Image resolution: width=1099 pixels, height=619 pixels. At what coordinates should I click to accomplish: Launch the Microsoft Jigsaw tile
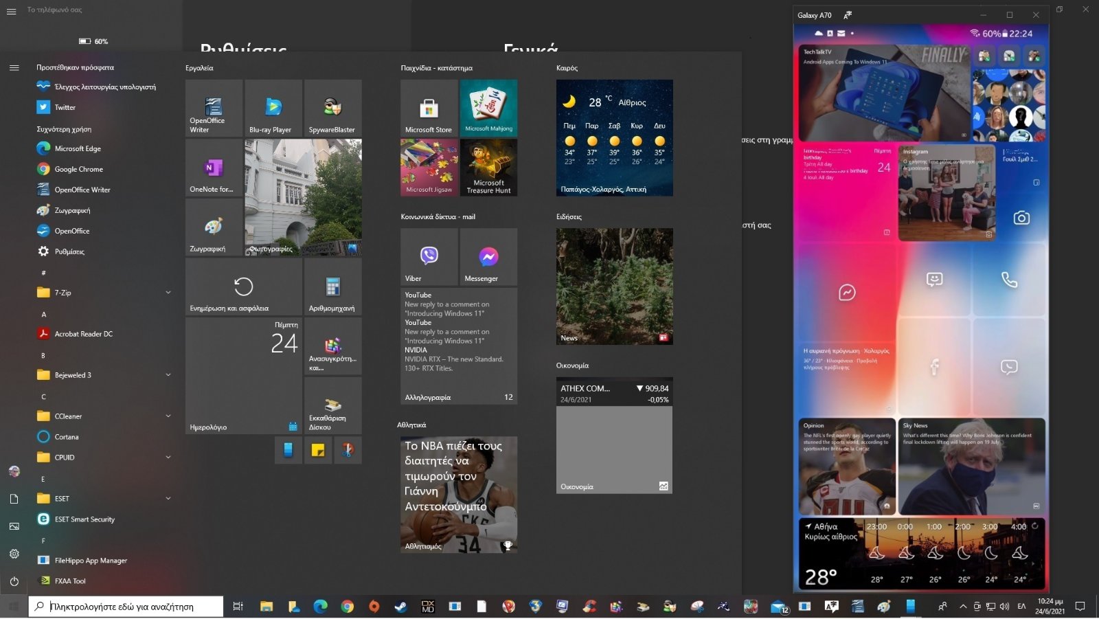(x=429, y=168)
